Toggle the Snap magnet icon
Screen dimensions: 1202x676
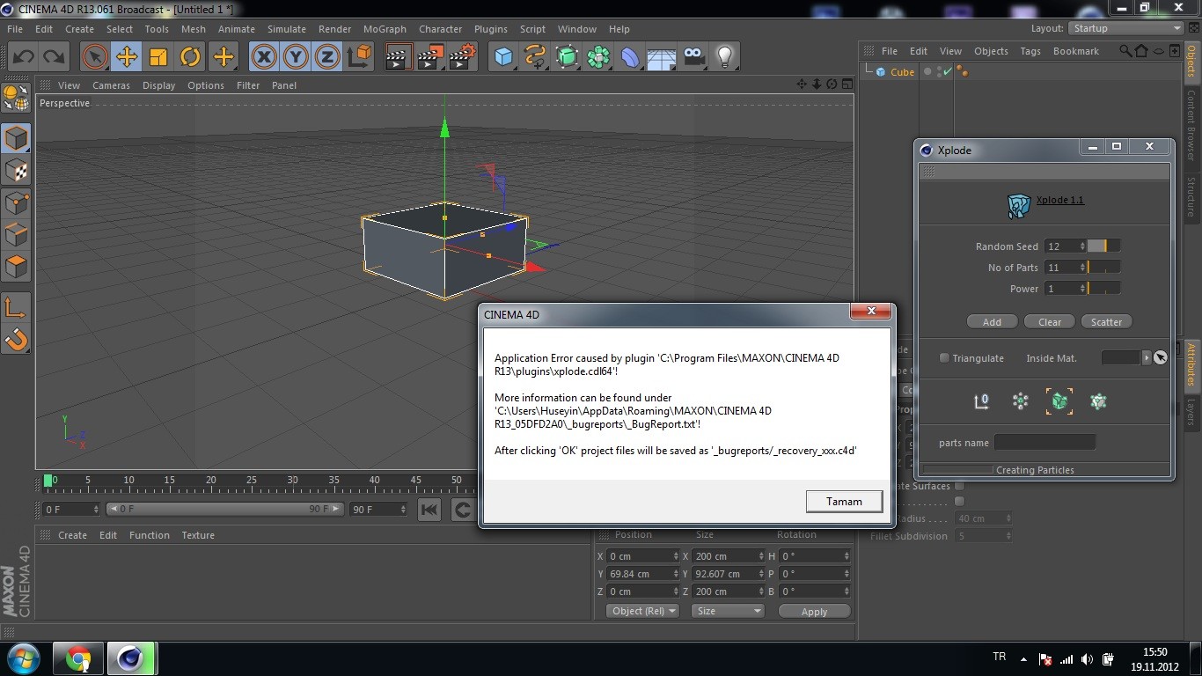click(16, 339)
